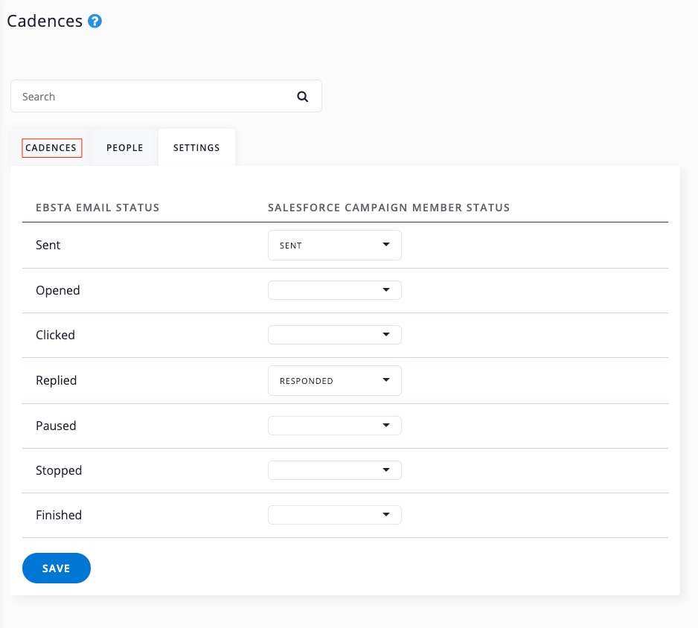Click the blue help question mark icon

point(95,22)
